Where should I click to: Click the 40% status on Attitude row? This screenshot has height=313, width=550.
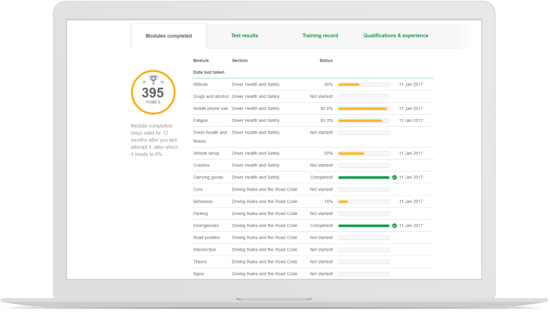(x=328, y=84)
